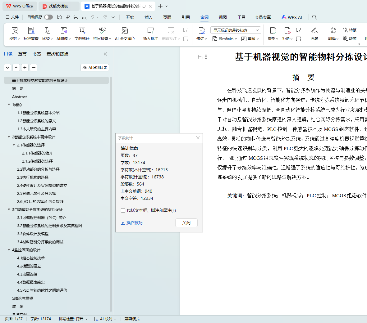Click the AI识别目录 button
Viewport: 367px width, 323px height.
95,67
